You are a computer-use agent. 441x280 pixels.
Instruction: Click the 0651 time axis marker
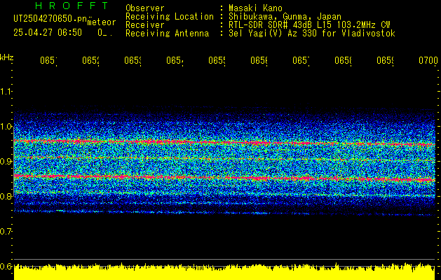click(48, 60)
